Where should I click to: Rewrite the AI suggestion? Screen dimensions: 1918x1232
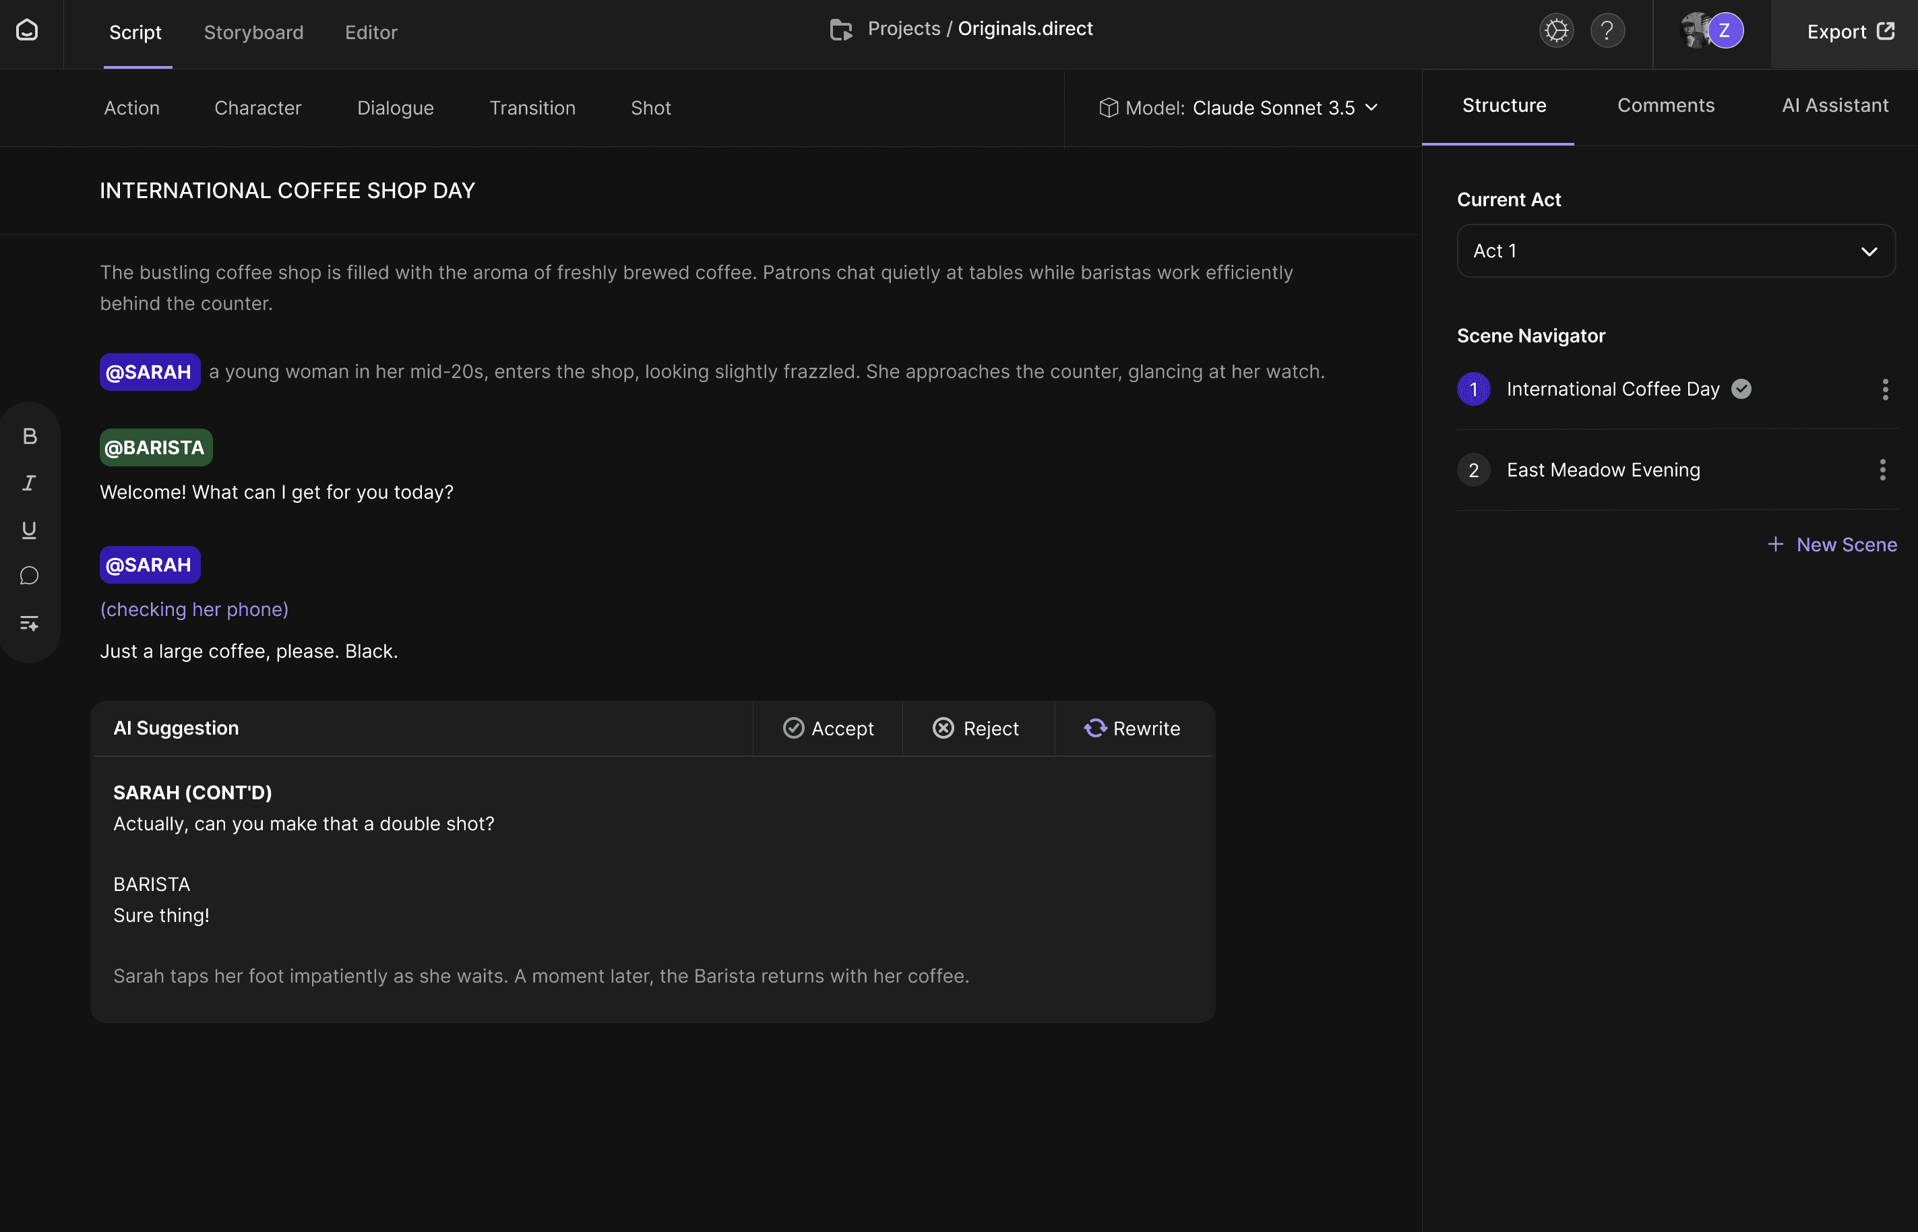[1132, 729]
